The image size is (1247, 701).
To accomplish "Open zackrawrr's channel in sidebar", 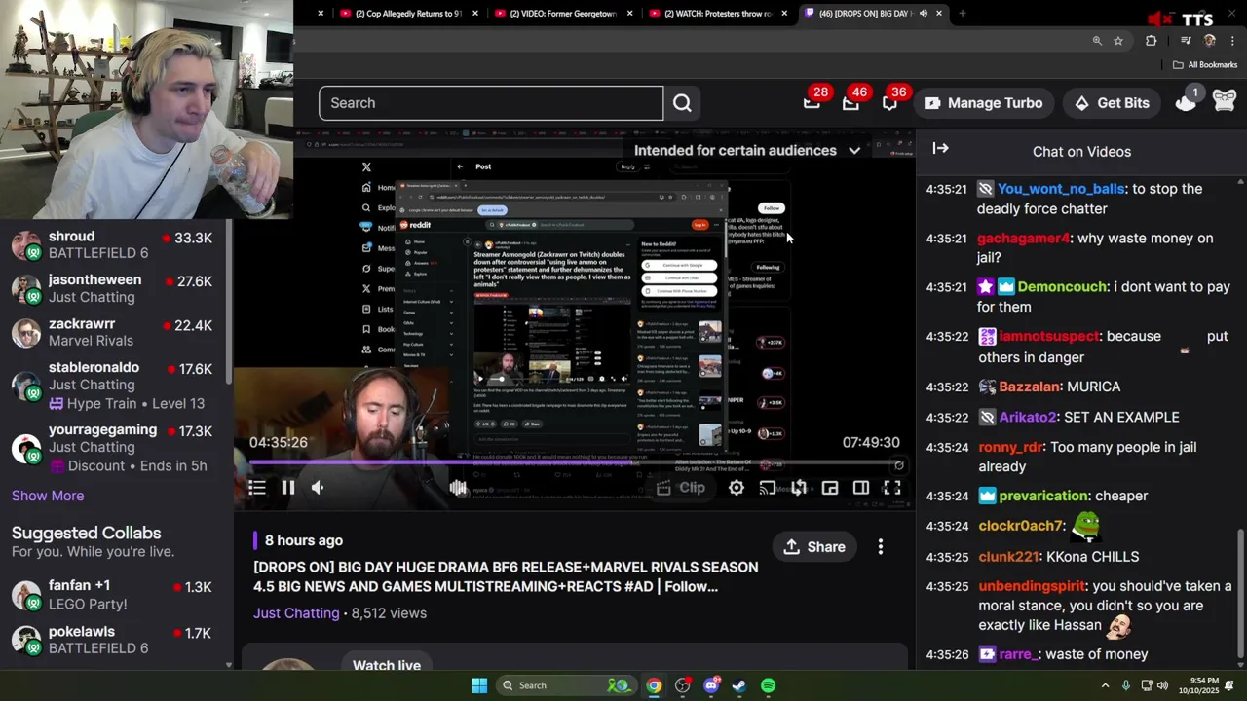I will pos(117,332).
